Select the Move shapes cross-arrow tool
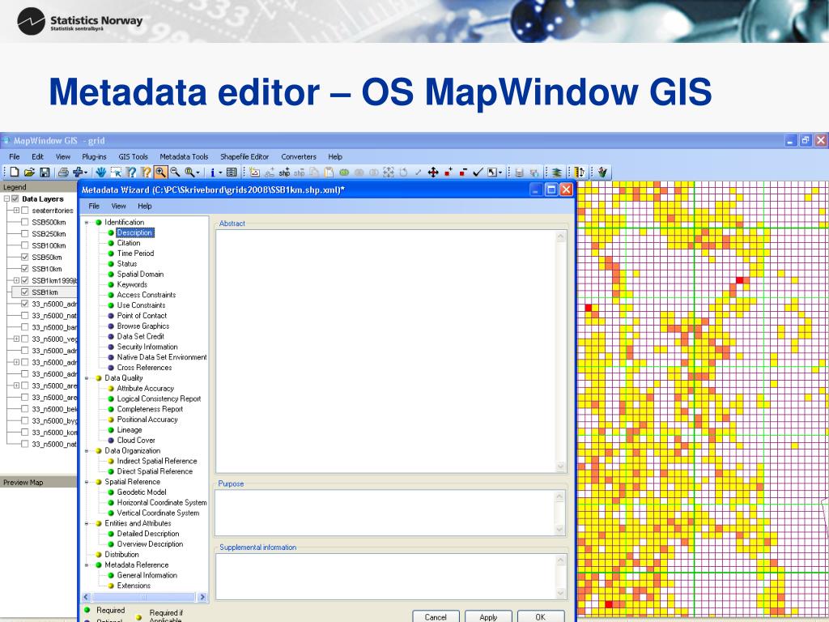Image resolution: width=829 pixels, height=622 pixels. pyautogui.click(x=433, y=172)
